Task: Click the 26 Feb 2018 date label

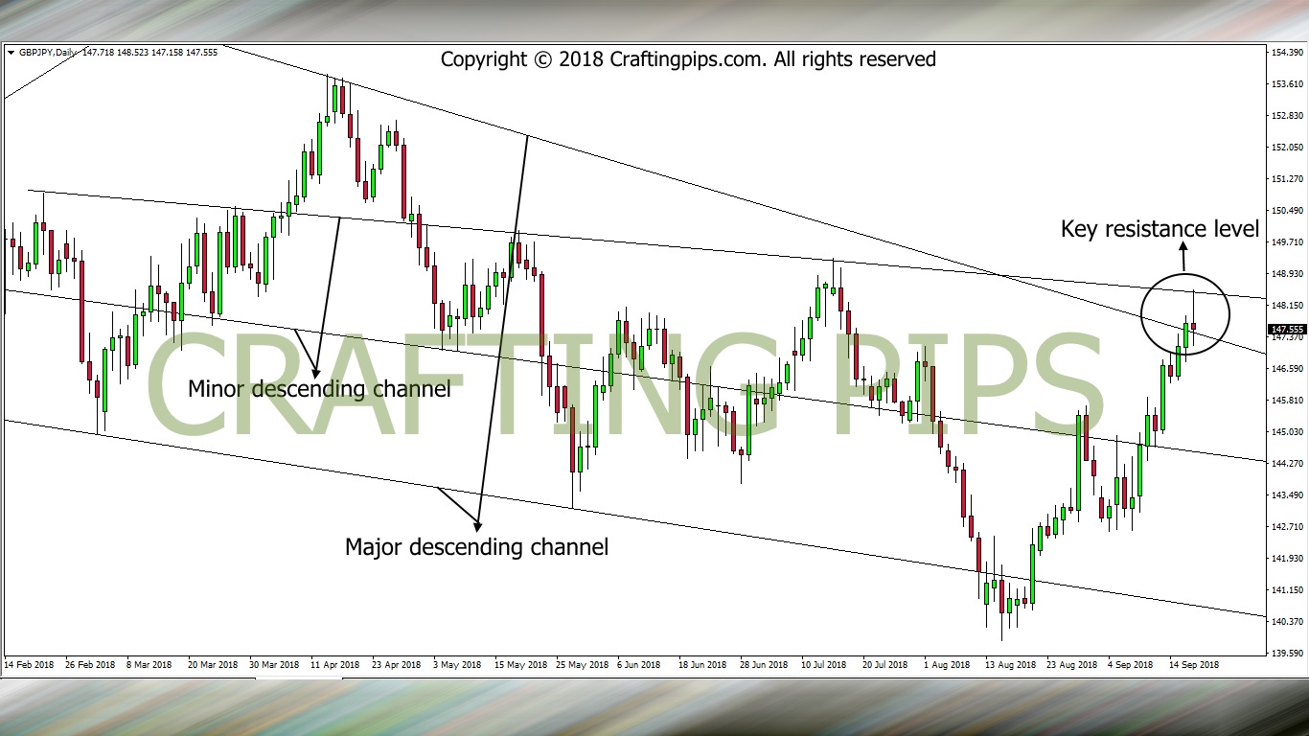Action: tap(90, 664)
